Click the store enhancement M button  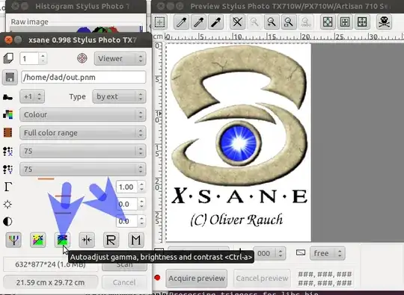click(136, 240)
